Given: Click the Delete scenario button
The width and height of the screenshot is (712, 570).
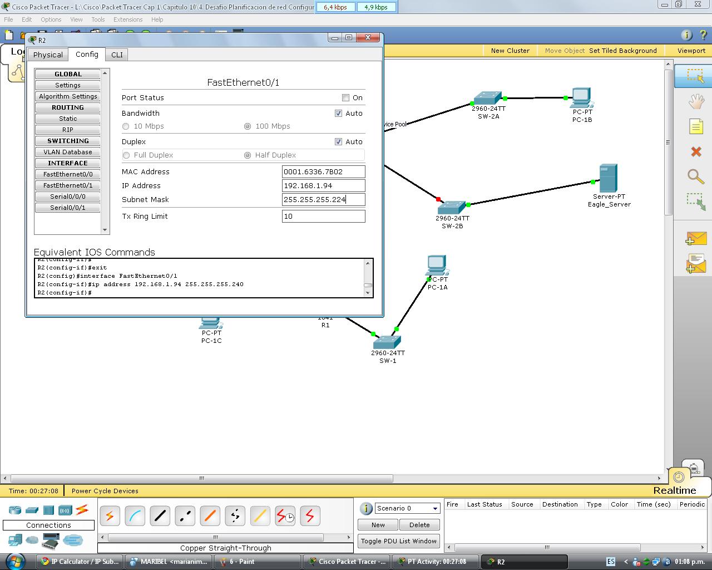Looking at the screenshot, I should click(419, 525).
